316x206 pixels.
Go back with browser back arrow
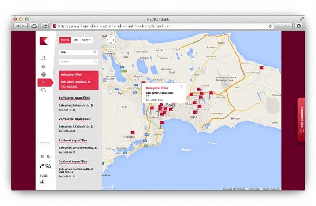point(17,26)
